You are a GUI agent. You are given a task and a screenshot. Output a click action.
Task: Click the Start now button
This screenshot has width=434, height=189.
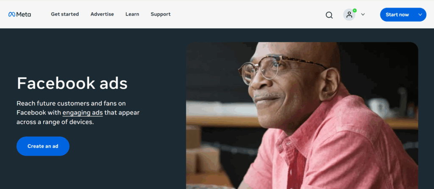pyautogui.click(x=397, y=15)
